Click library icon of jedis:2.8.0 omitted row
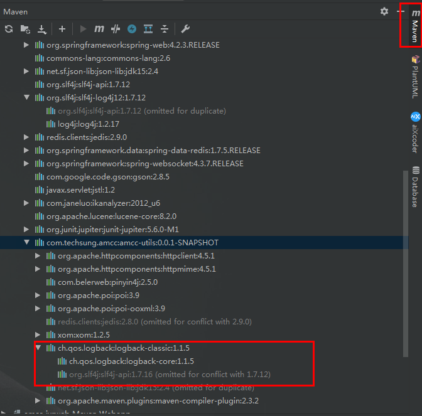 [x=51, y=322]
